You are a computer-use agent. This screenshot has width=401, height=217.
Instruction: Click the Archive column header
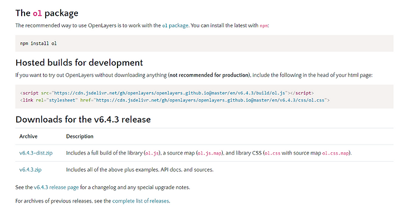click(x=28, y=136)
